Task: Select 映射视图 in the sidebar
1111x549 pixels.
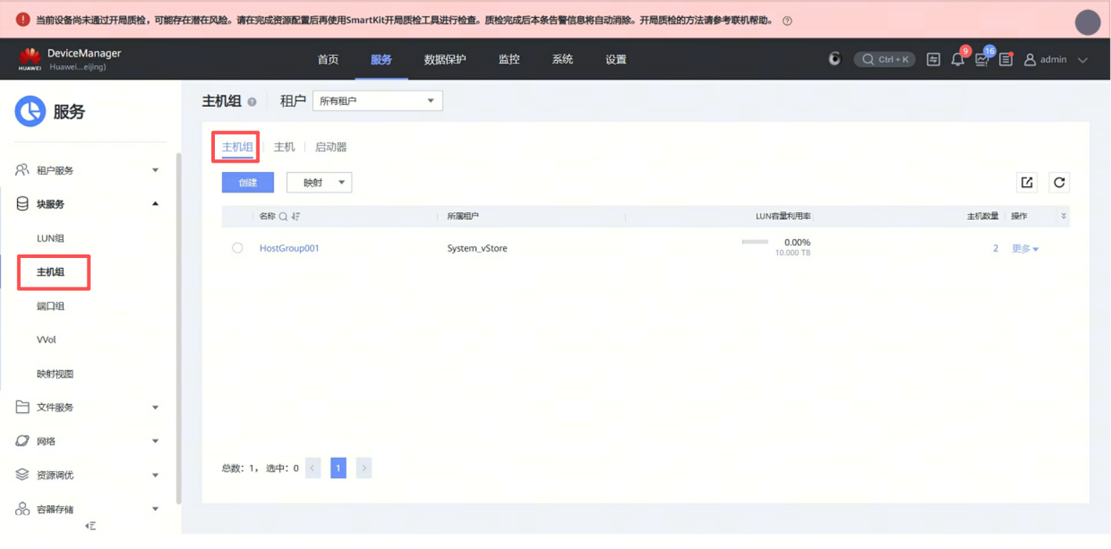Action: coord(55,373)
